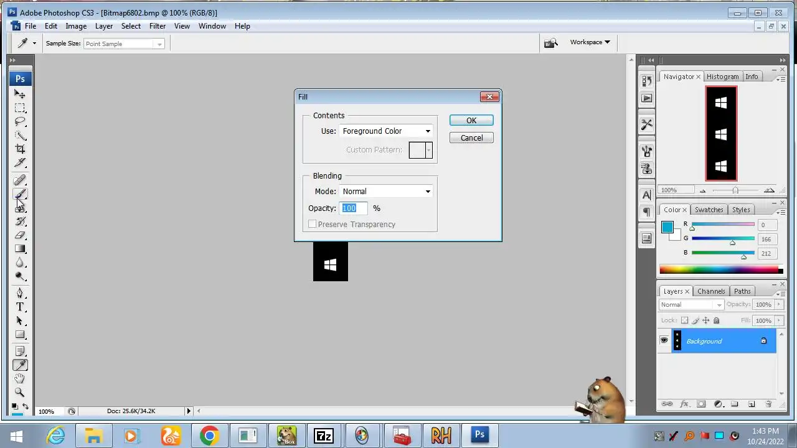This screenshot has height=448, width=797.
Task: Toggle Preserve Transparency checkbox
Action: 313,224
